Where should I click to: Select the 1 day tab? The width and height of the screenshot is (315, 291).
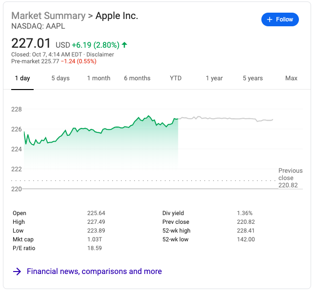point(22,78)
